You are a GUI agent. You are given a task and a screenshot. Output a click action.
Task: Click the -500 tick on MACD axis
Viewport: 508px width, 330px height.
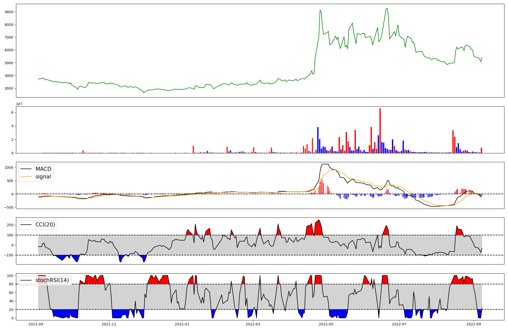pyautogui.click(x=9, y=207)
